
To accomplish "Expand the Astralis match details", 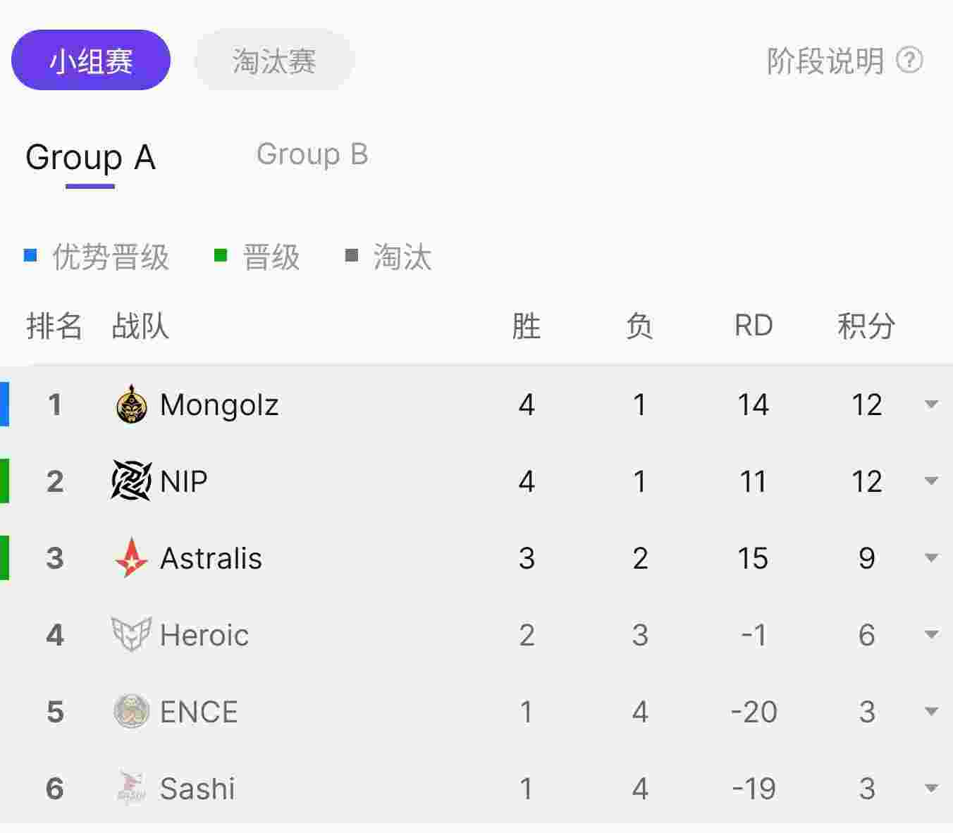I will click(x=931, y=558).
